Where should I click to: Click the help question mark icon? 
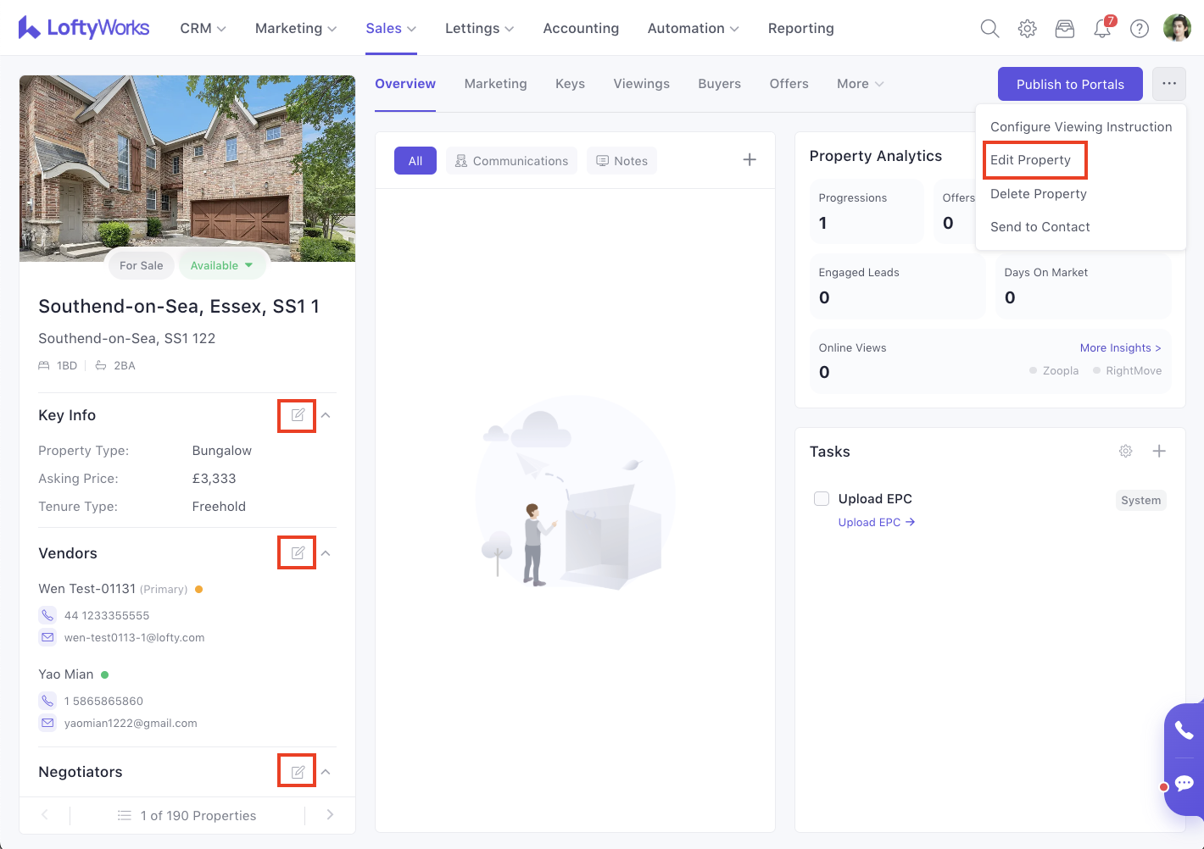point(1140,29)
